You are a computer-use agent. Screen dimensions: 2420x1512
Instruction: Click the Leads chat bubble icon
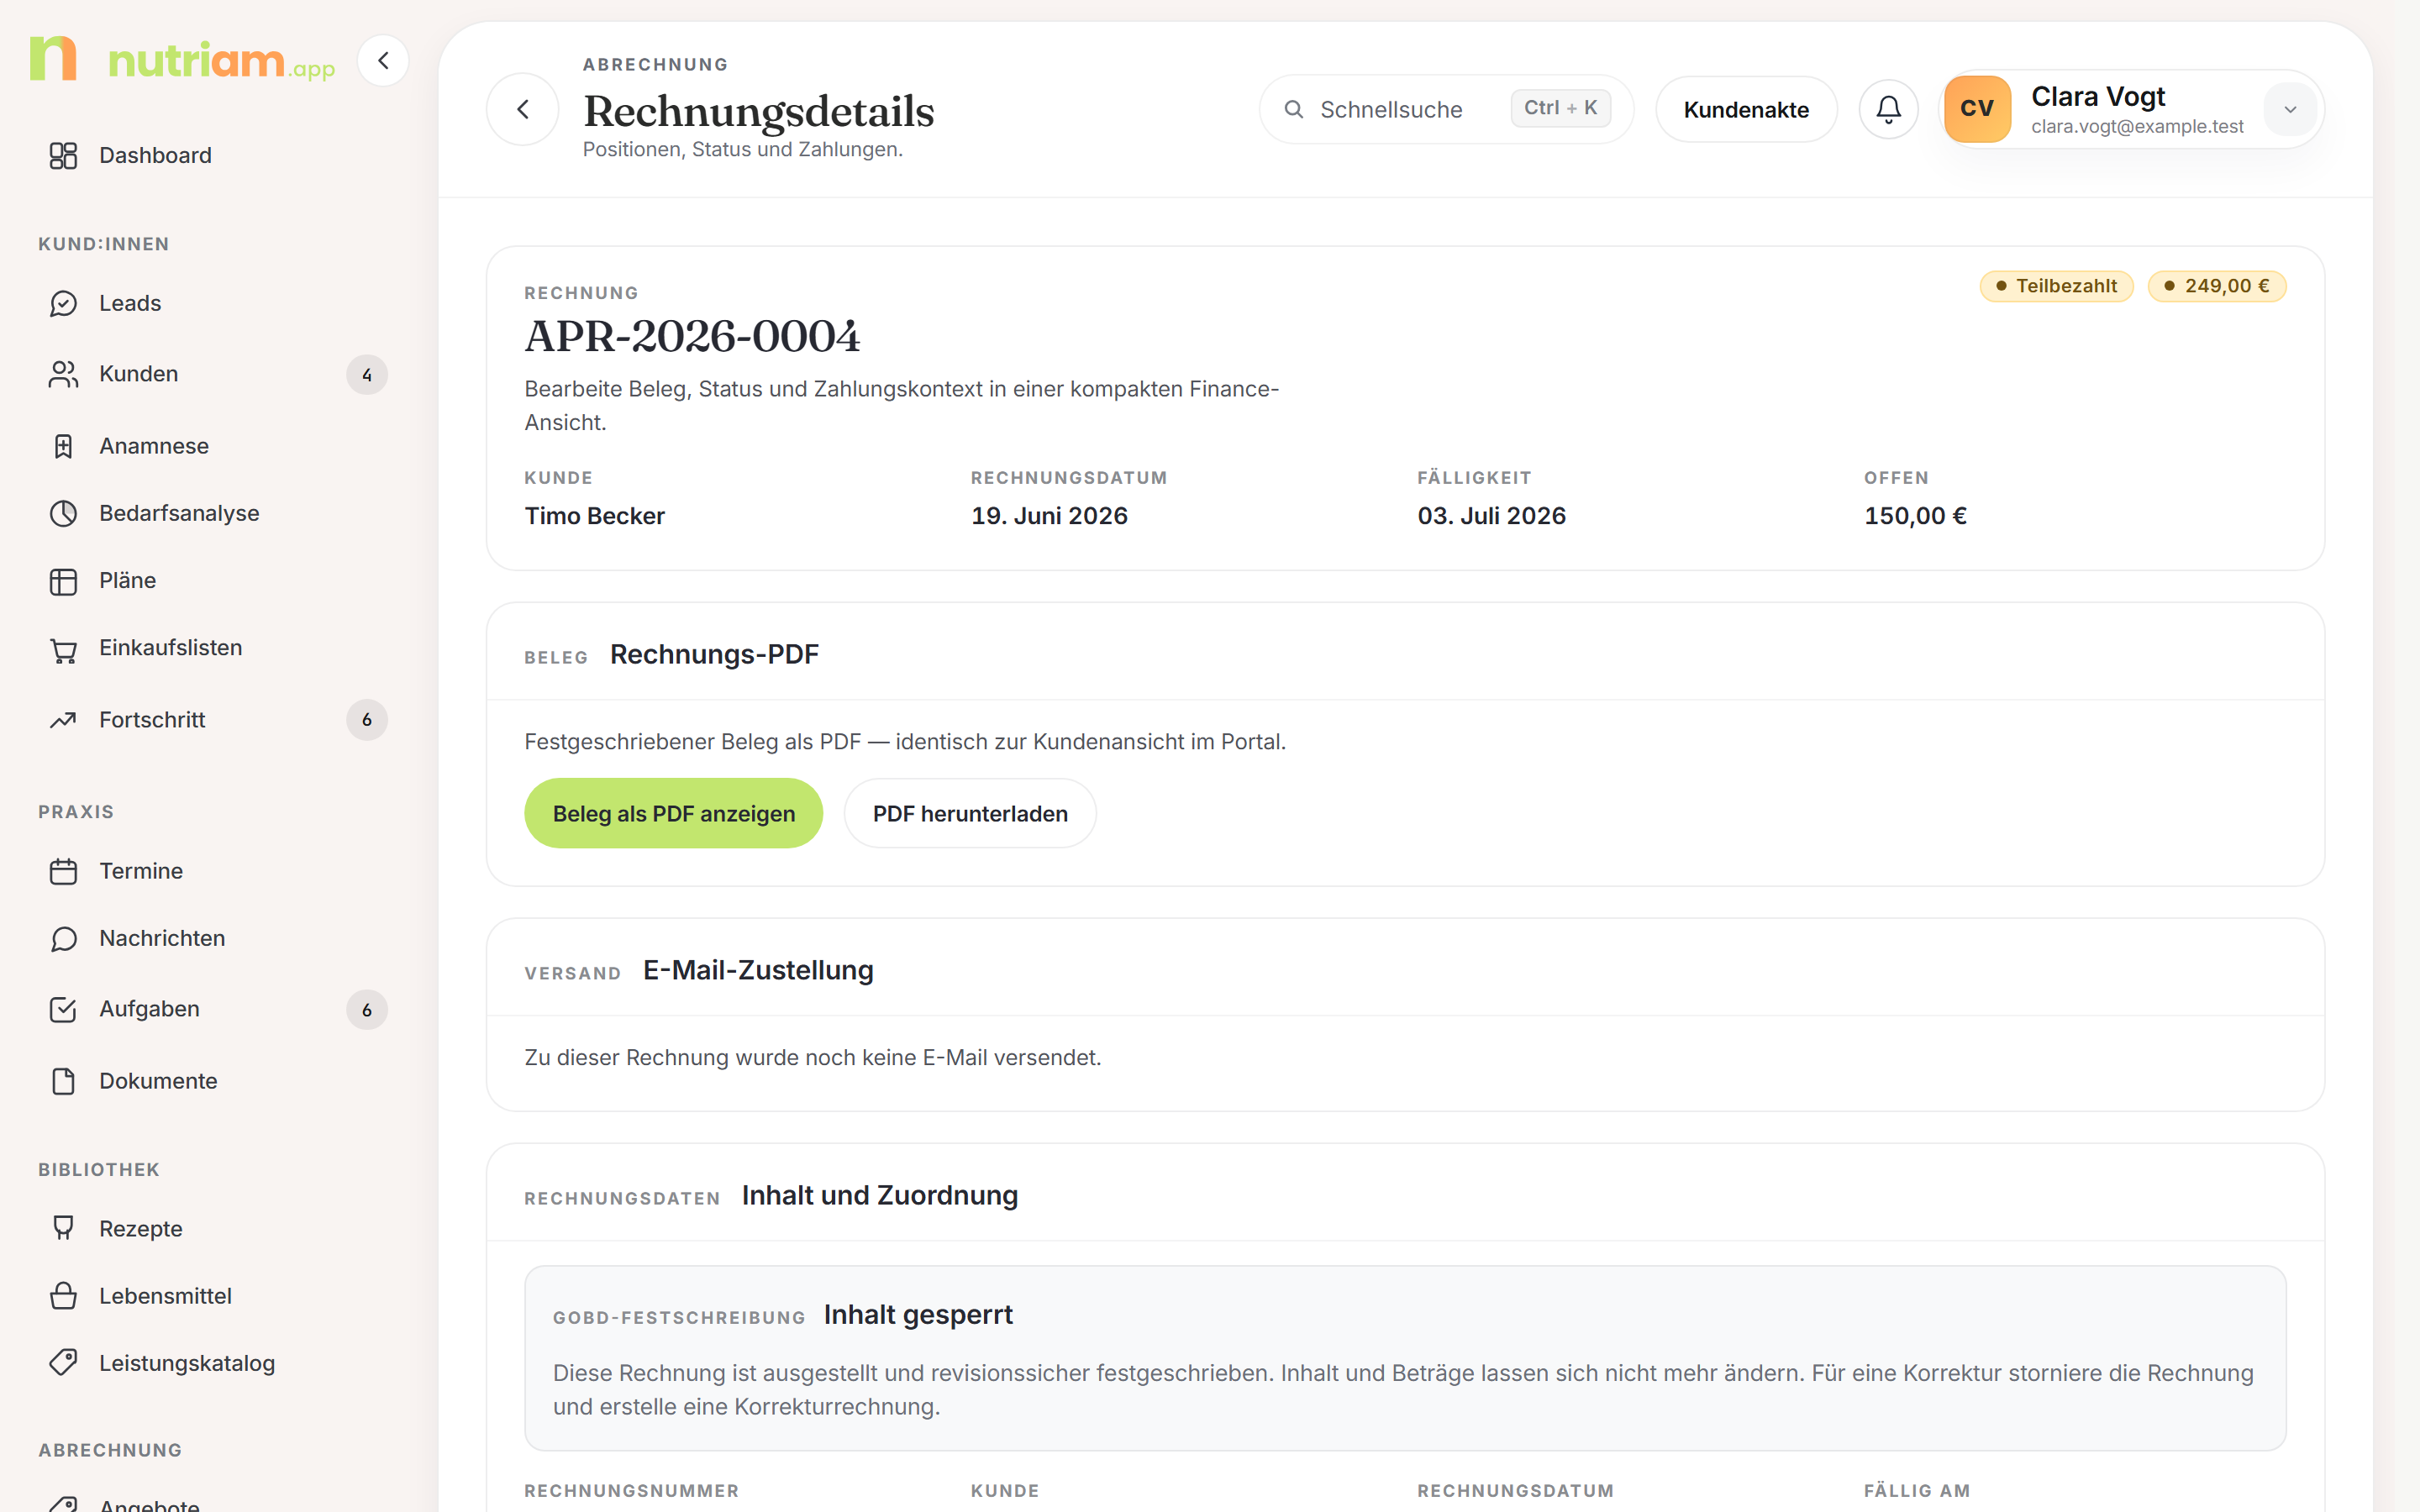[63, 303]
